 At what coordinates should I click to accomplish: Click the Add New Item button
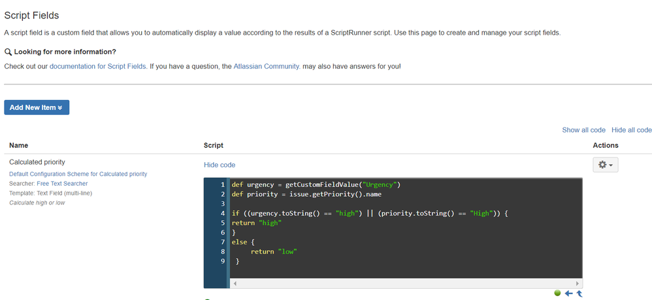click(x=37, y=107)
